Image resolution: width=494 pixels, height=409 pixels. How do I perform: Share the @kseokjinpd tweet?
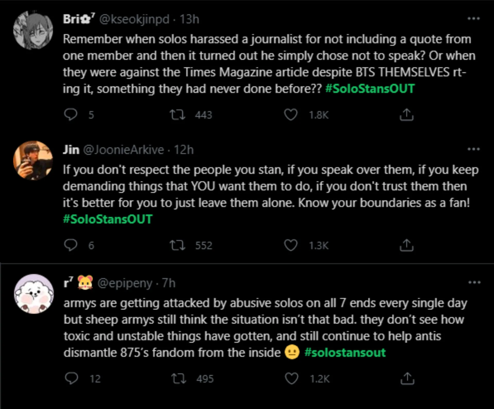(x=406, y=115)
